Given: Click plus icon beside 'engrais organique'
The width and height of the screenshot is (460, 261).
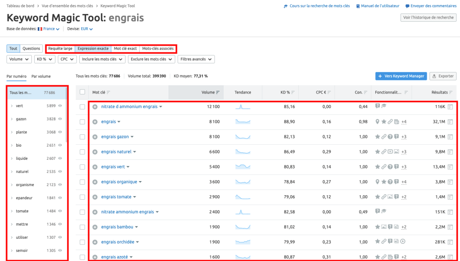Looking at the screenshot, I should [x=95, y=182].
